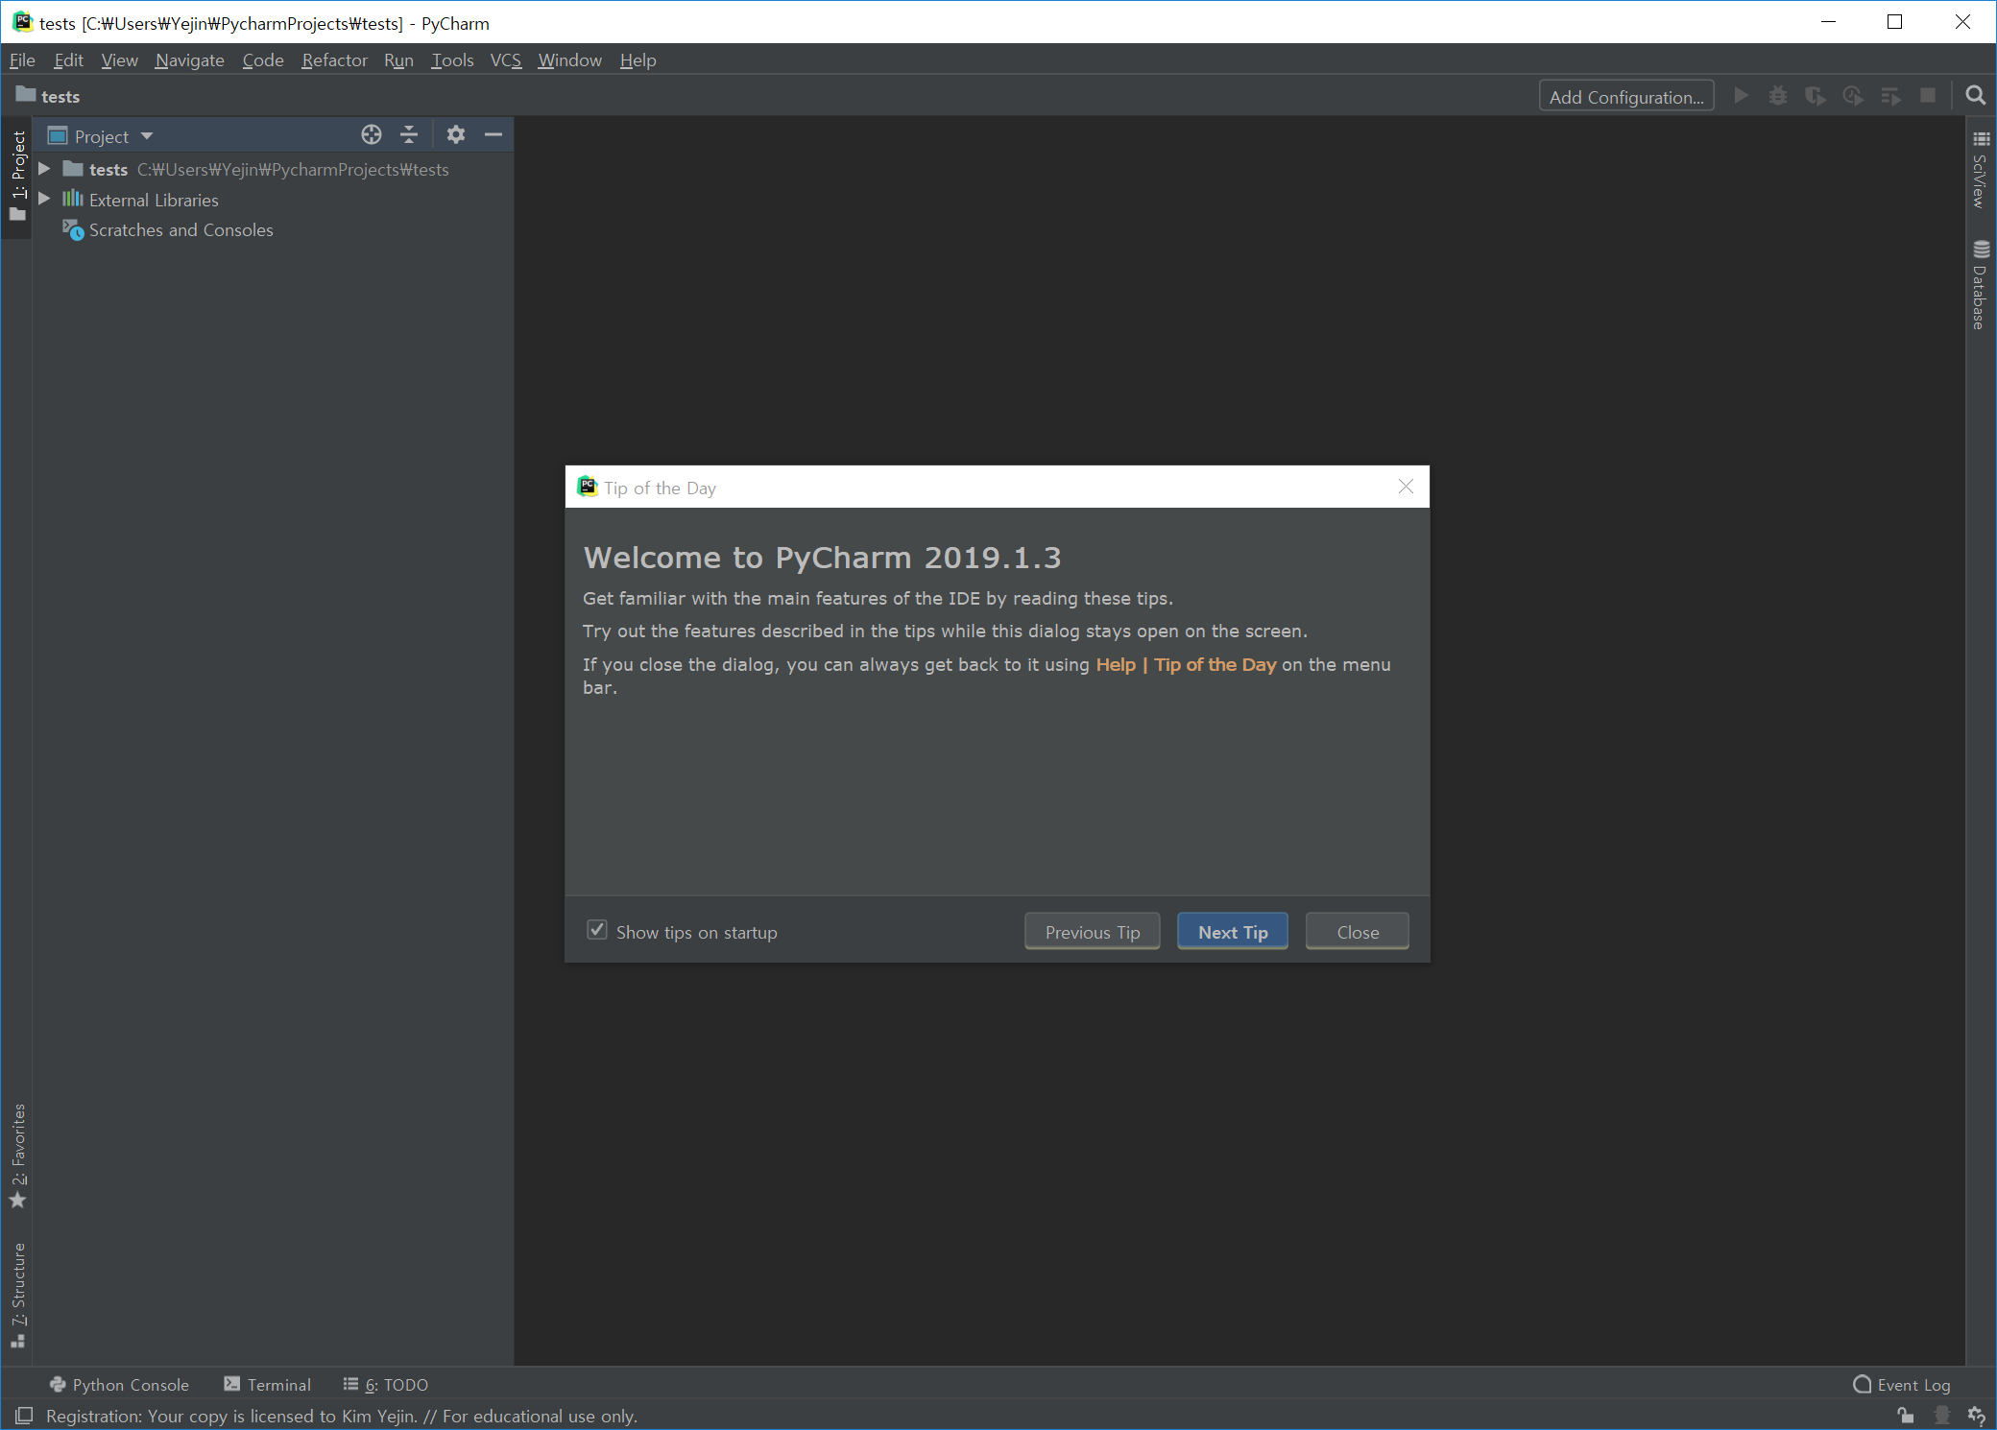
Task: Click the Debug bug icon in toolbar
Action: coord(1778,96)
